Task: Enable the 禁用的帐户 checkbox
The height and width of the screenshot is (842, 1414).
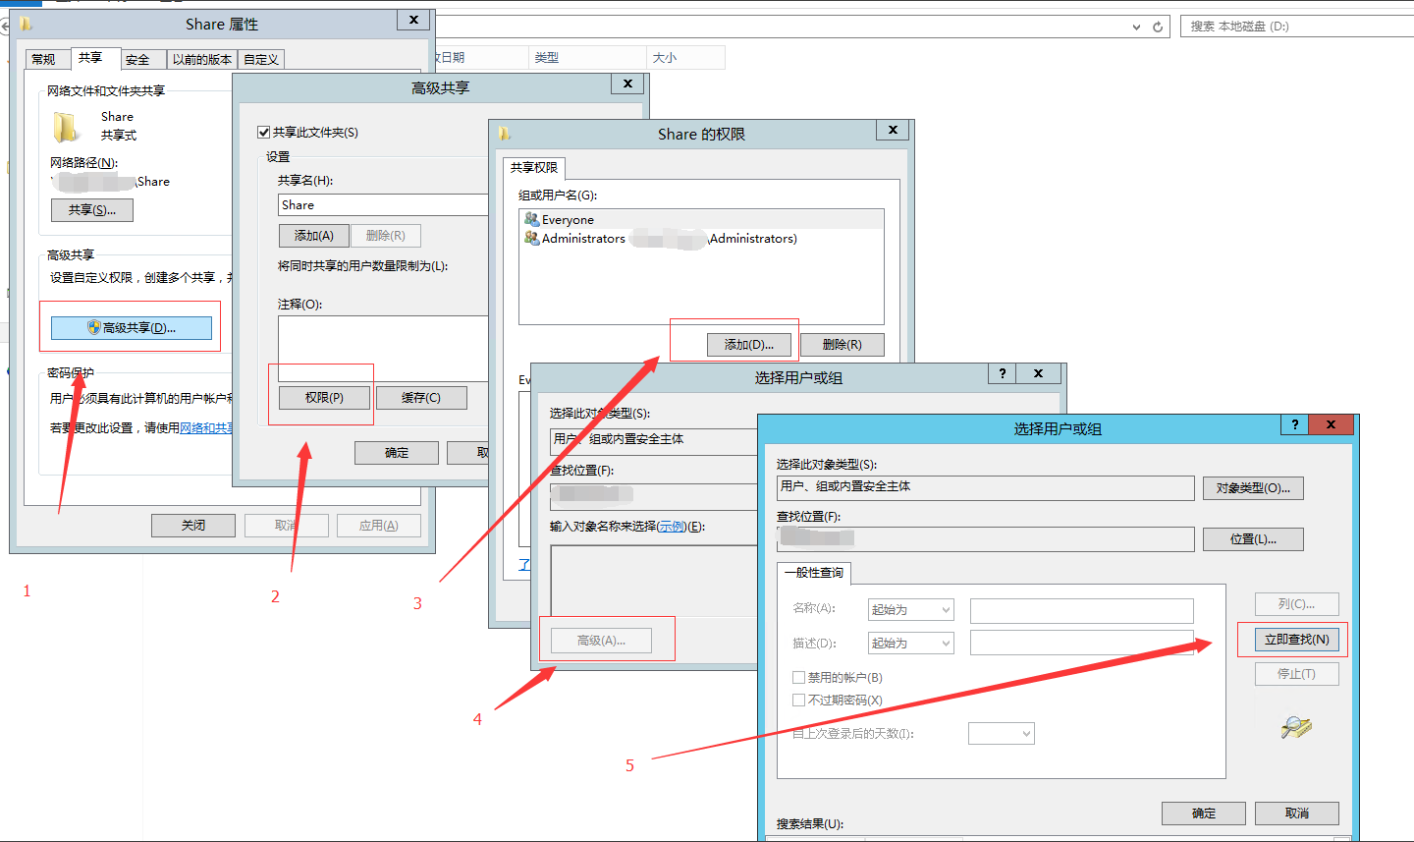Action: tap(798, 678)
